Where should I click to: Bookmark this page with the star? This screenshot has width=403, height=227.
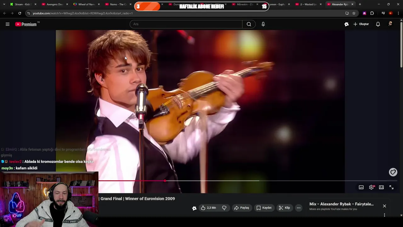tap(354, 13)
